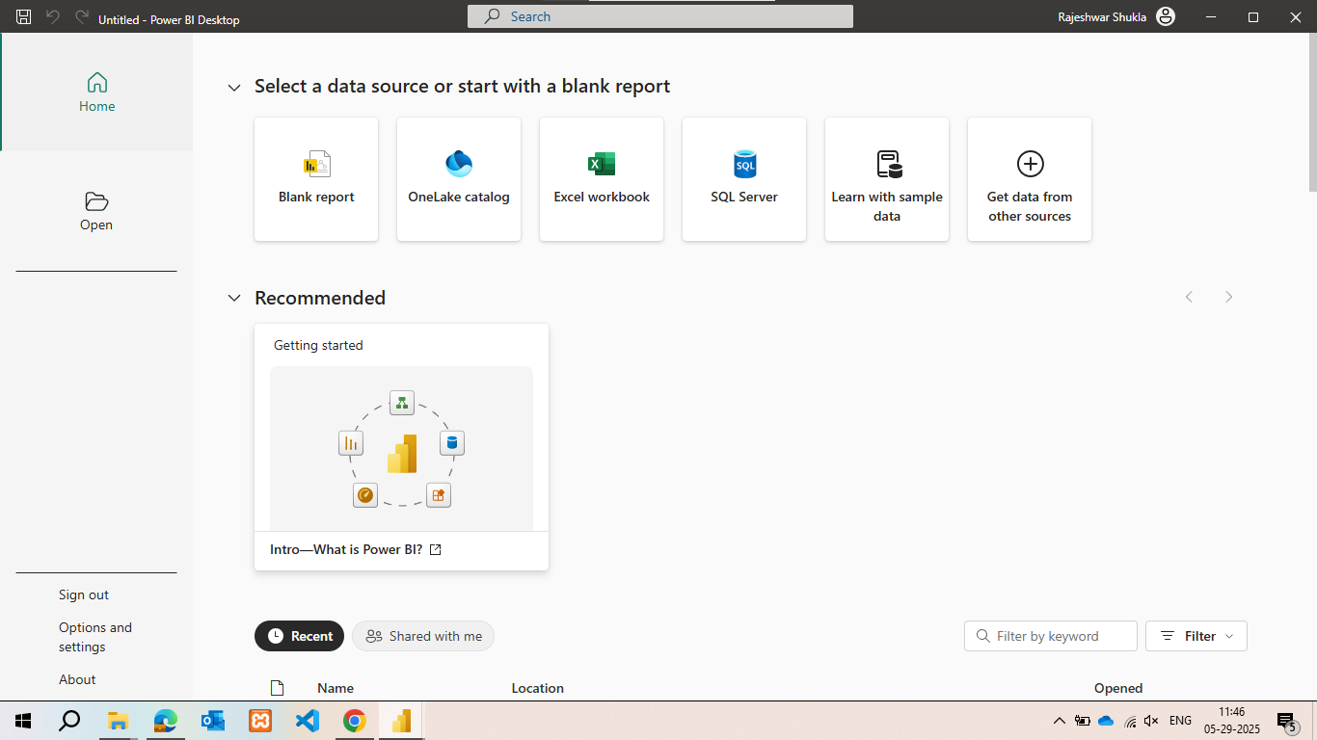Click the Blank report icon
The width and height of the screenshot is (1317, 740).
coord(317,165)
